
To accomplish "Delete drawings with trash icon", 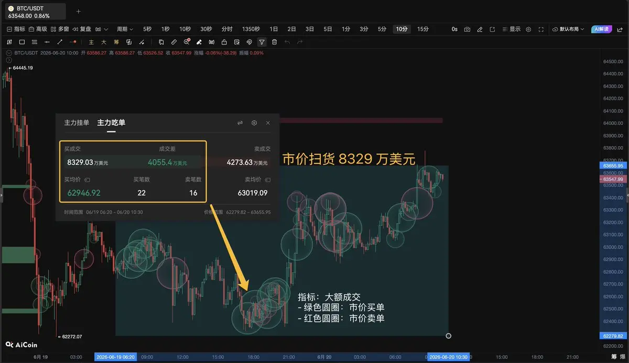I will pyautogui.click(x=274, y=42).
